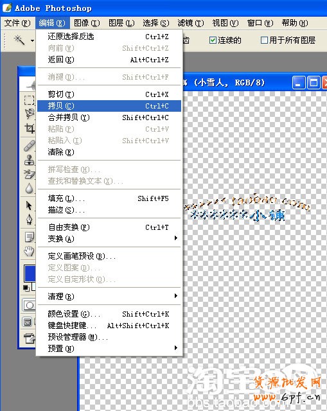Image resolution: width=327 pixels, height=411 pixels.
Task: Open the tool preset picker arrow
Action: tap(32, 40)
